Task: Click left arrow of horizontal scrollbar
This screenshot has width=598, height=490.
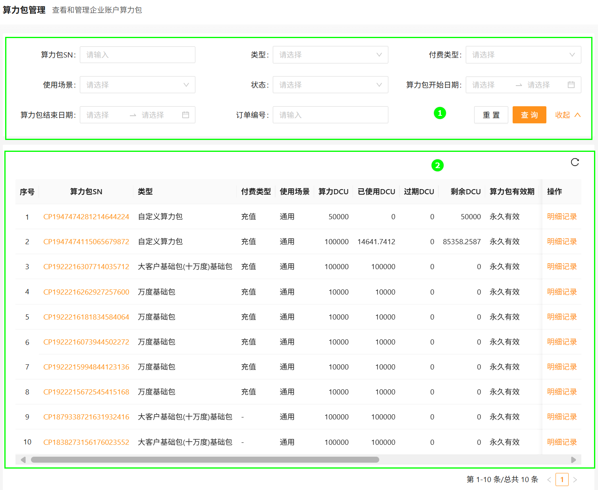Action: coord(23,460)
